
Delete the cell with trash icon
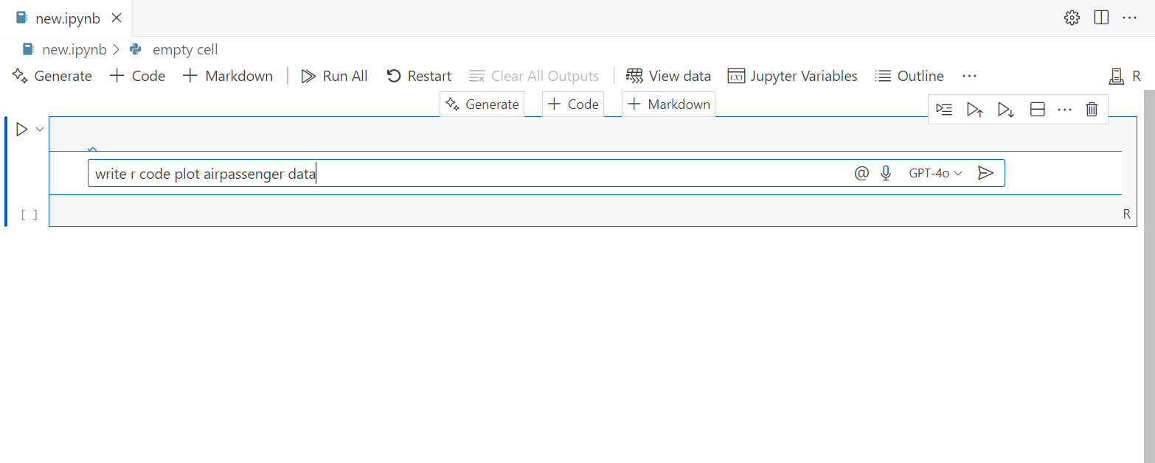[x=1092, y=110]
